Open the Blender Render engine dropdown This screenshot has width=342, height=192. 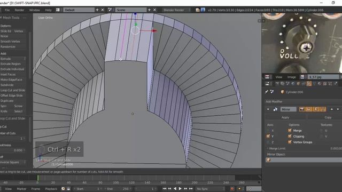177,10
